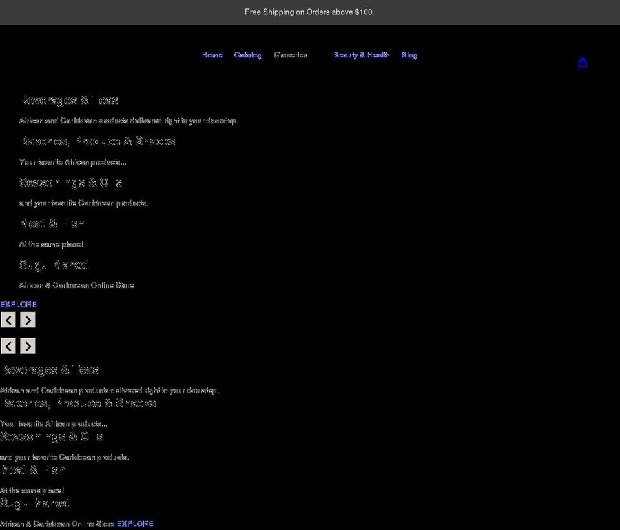
Task: Click indented 'Bakeries, Produce & Snacks' heading
Action: [x=98, y=141]
